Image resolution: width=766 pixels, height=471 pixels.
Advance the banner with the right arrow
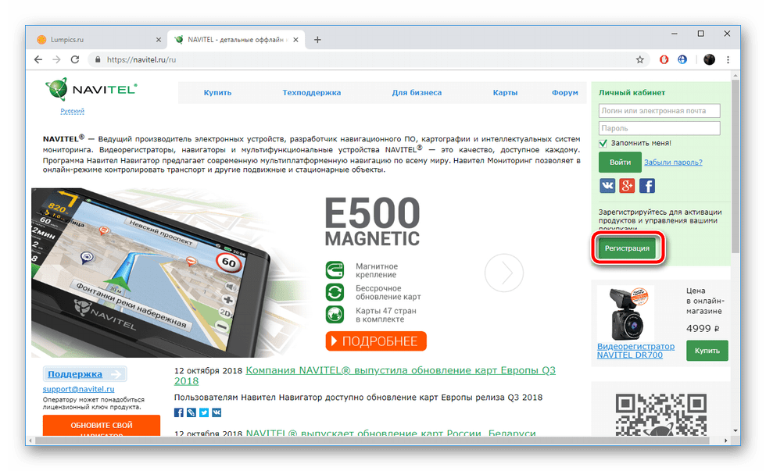(503, 273)
